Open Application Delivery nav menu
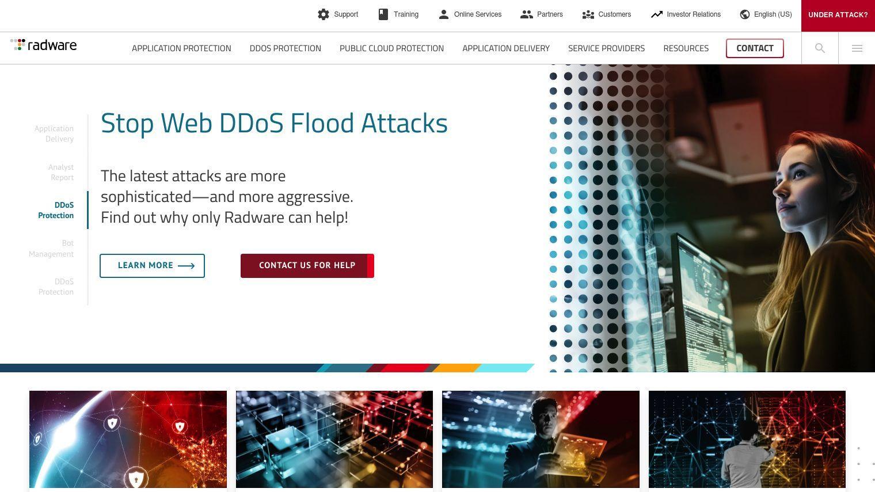875x492 pixels. 506,48
